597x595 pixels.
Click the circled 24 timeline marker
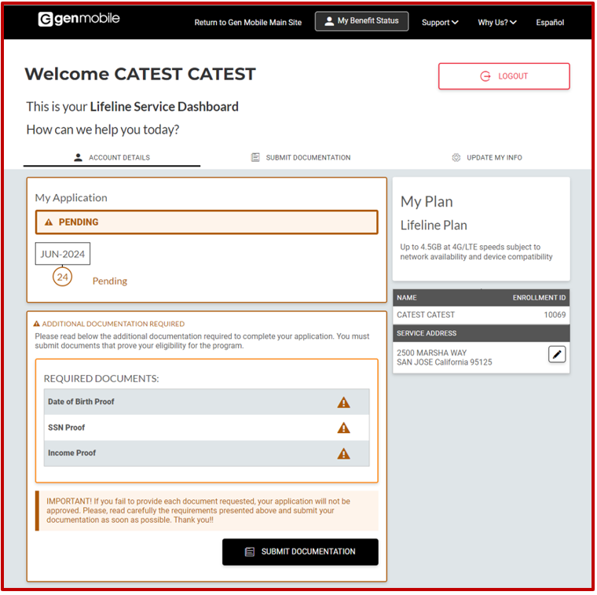62,277
